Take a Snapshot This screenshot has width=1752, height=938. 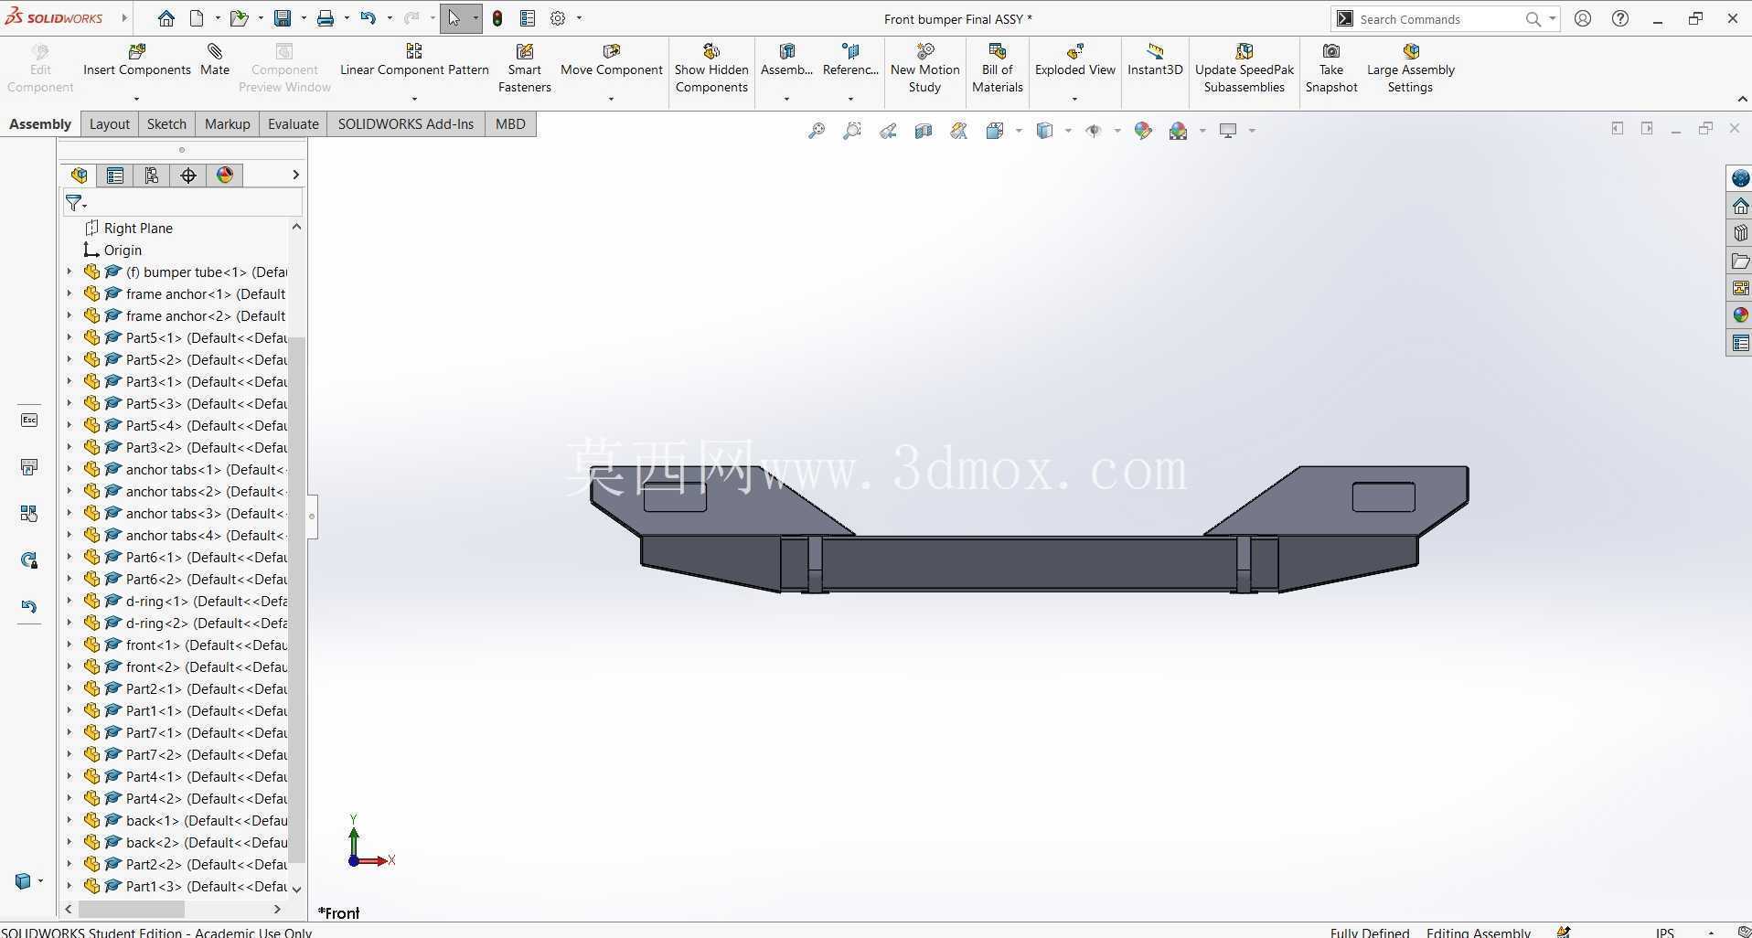(x=1331, y=69)
